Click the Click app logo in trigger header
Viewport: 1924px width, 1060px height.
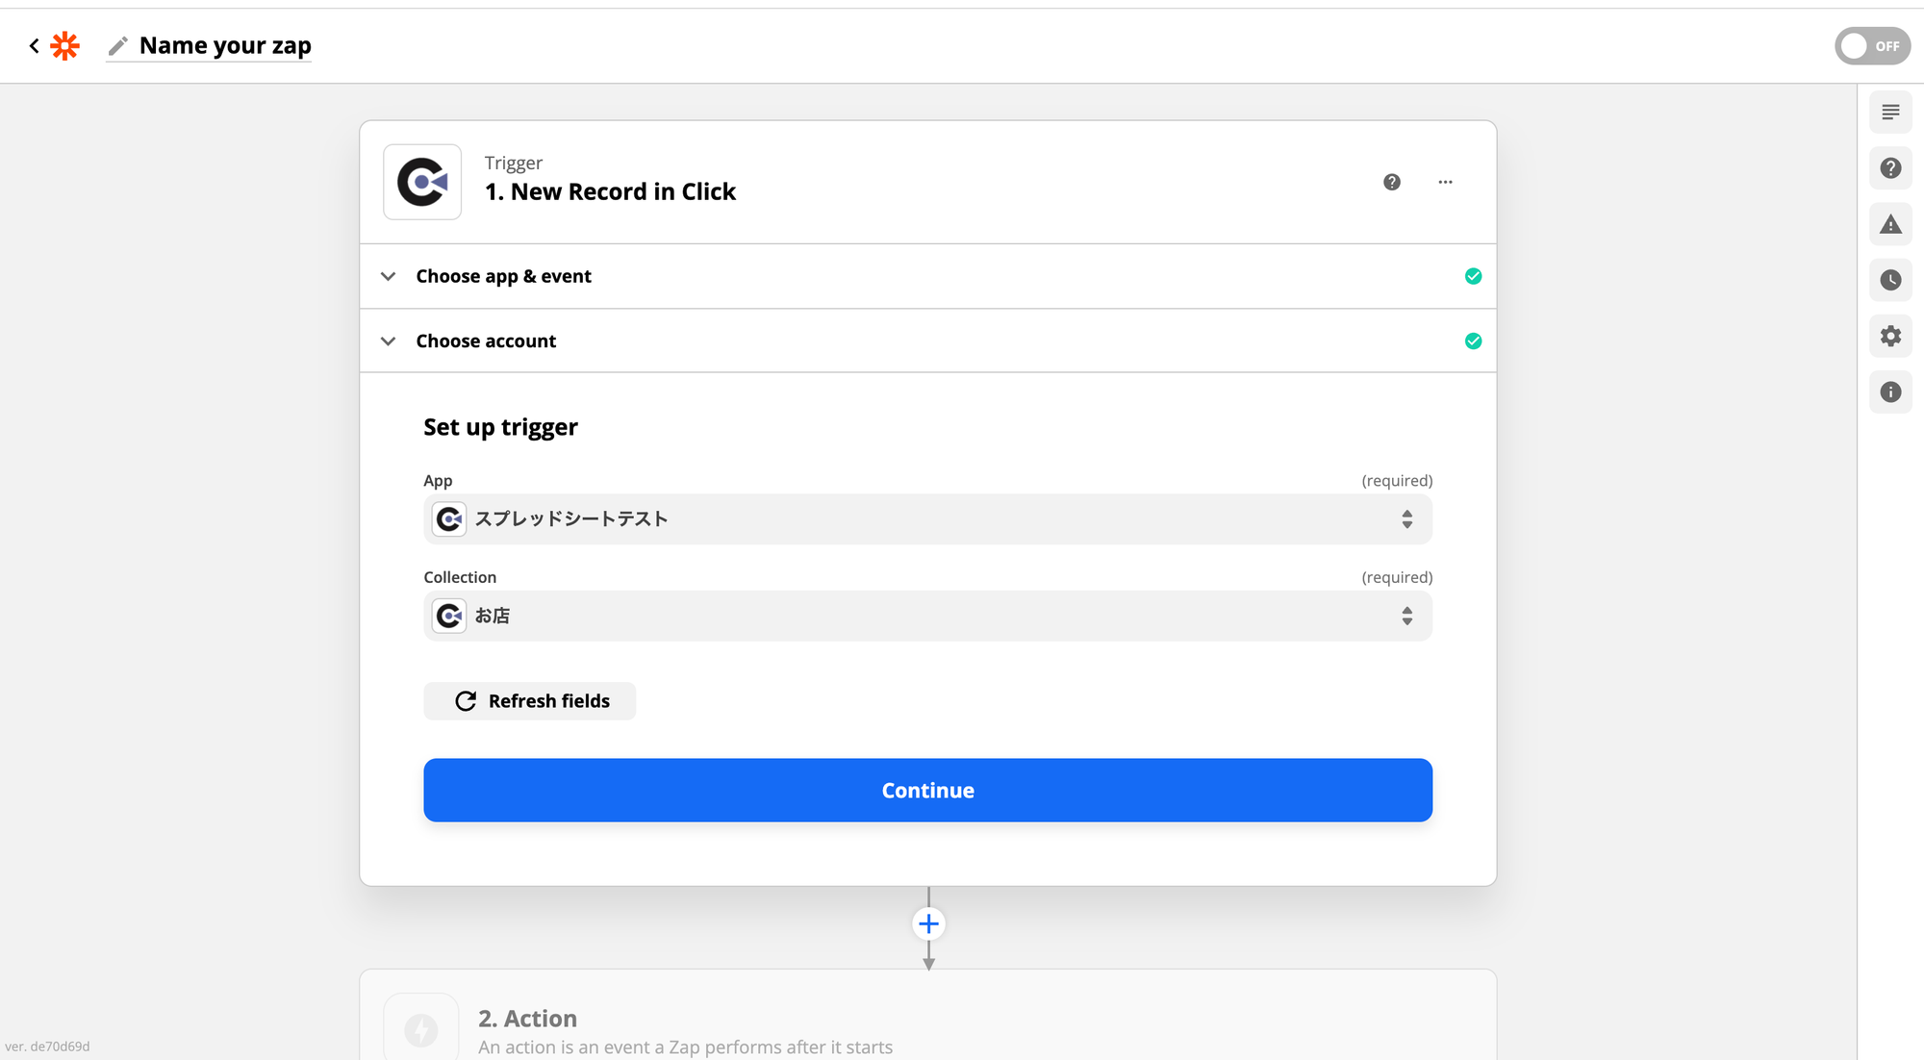(422, 182)
